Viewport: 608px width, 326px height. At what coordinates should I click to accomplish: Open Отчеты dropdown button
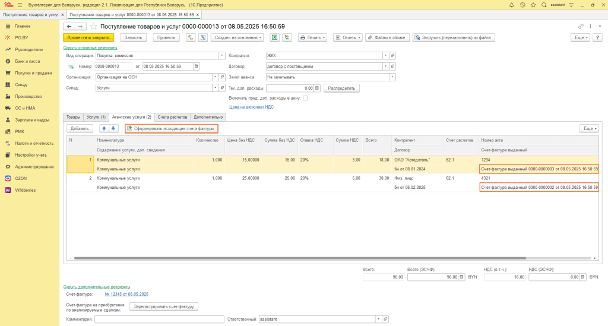[x=348, y=37]
